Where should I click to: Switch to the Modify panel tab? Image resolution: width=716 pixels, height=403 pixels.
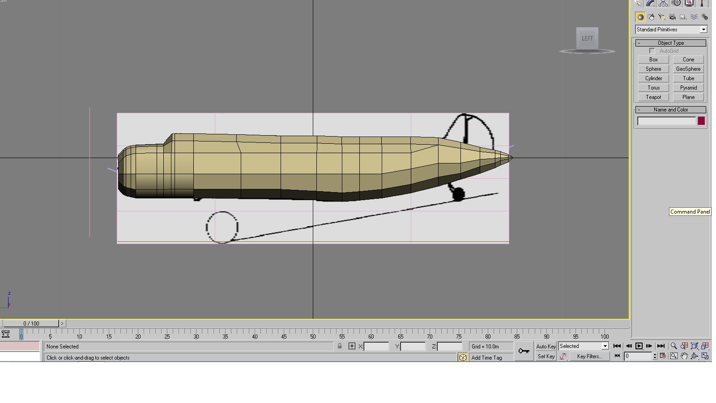click(x=651, y=3)
